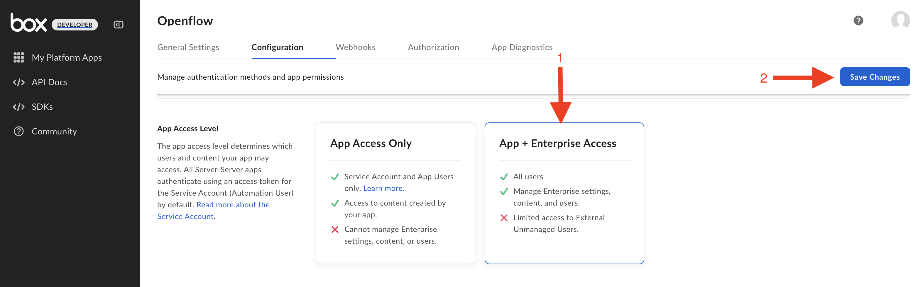Collapse the sidebar with panel toggle icon

click(119, 25)
